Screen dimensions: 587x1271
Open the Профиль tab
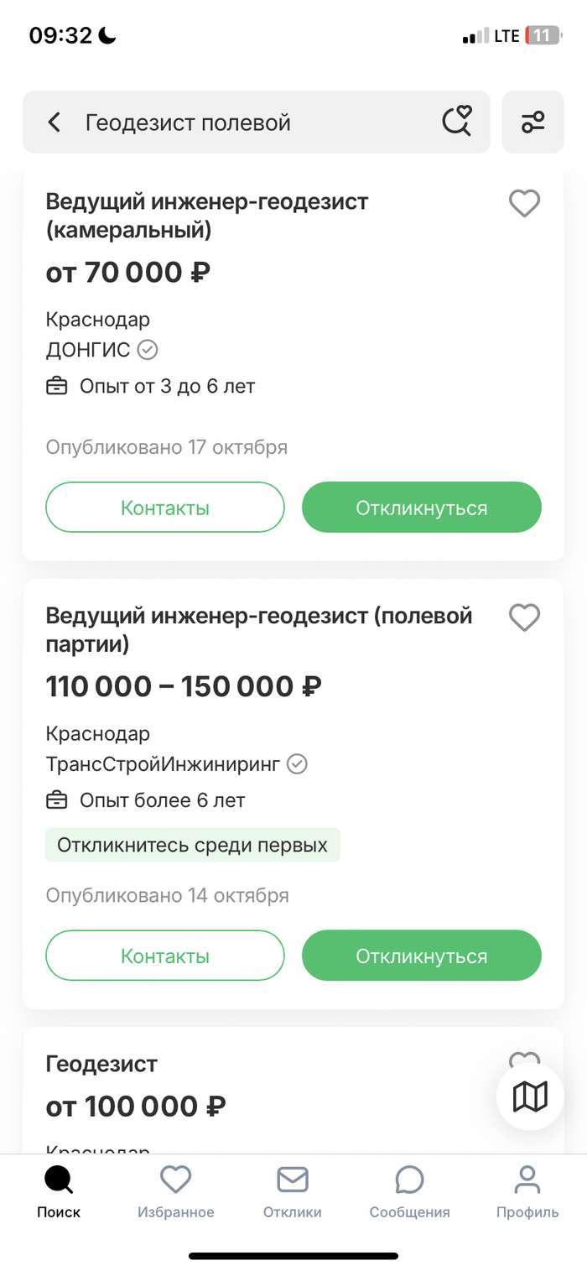[x=527, y=1192]
